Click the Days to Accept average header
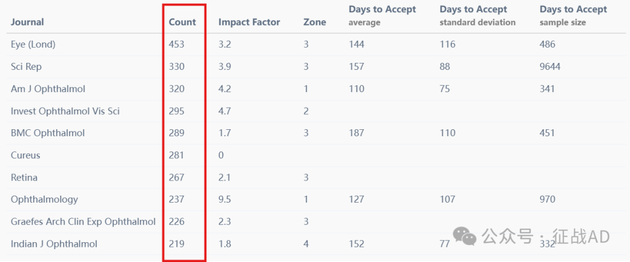The height and width of the screenshot is (262, 630). click(382, 16)
